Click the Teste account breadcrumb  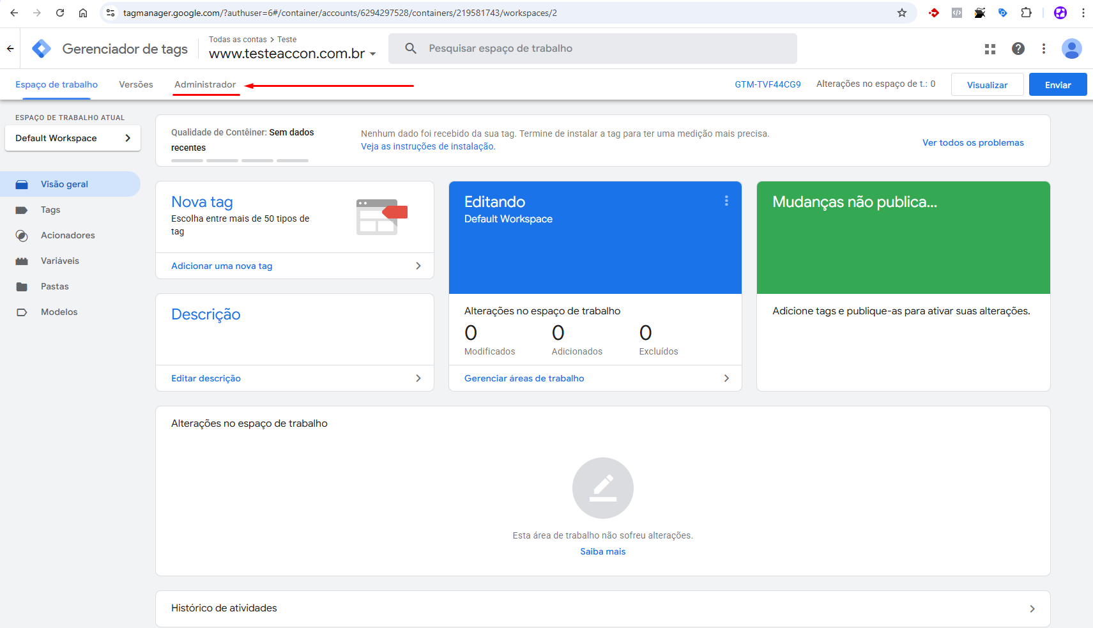click(287, 40)
